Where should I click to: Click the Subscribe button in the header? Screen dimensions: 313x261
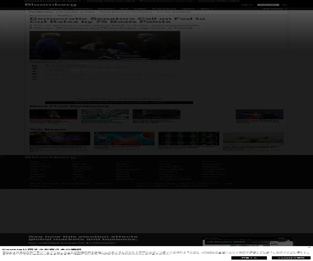pos(268,5)
